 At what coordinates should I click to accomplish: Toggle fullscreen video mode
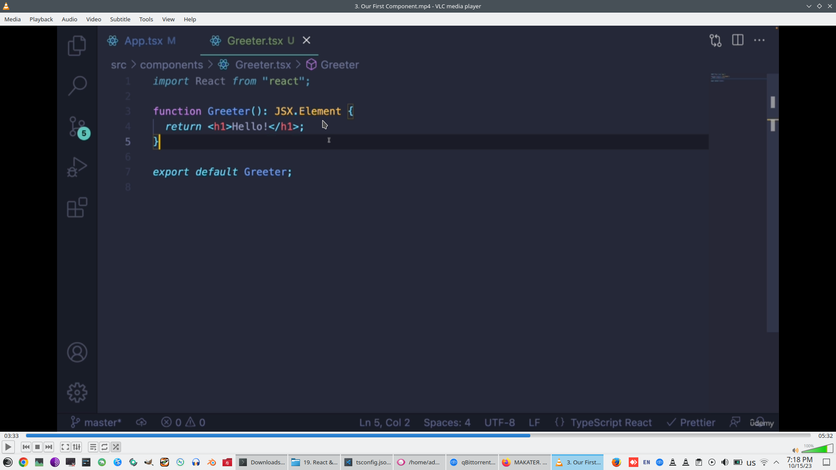coord(65,447)
